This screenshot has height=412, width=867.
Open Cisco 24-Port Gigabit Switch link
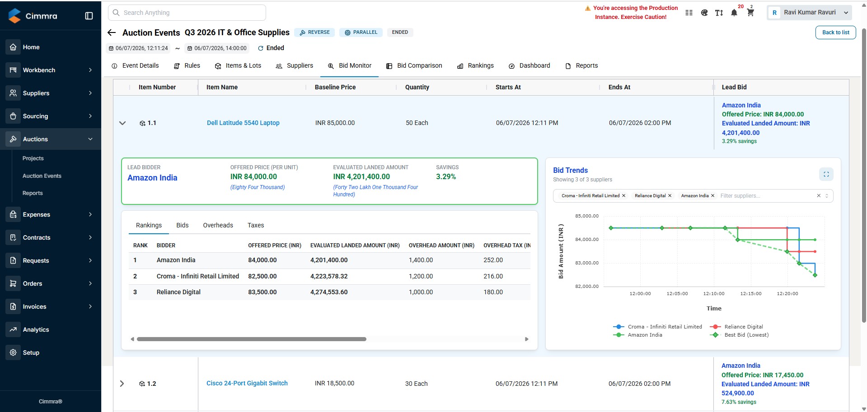click(x=247, y=383)
